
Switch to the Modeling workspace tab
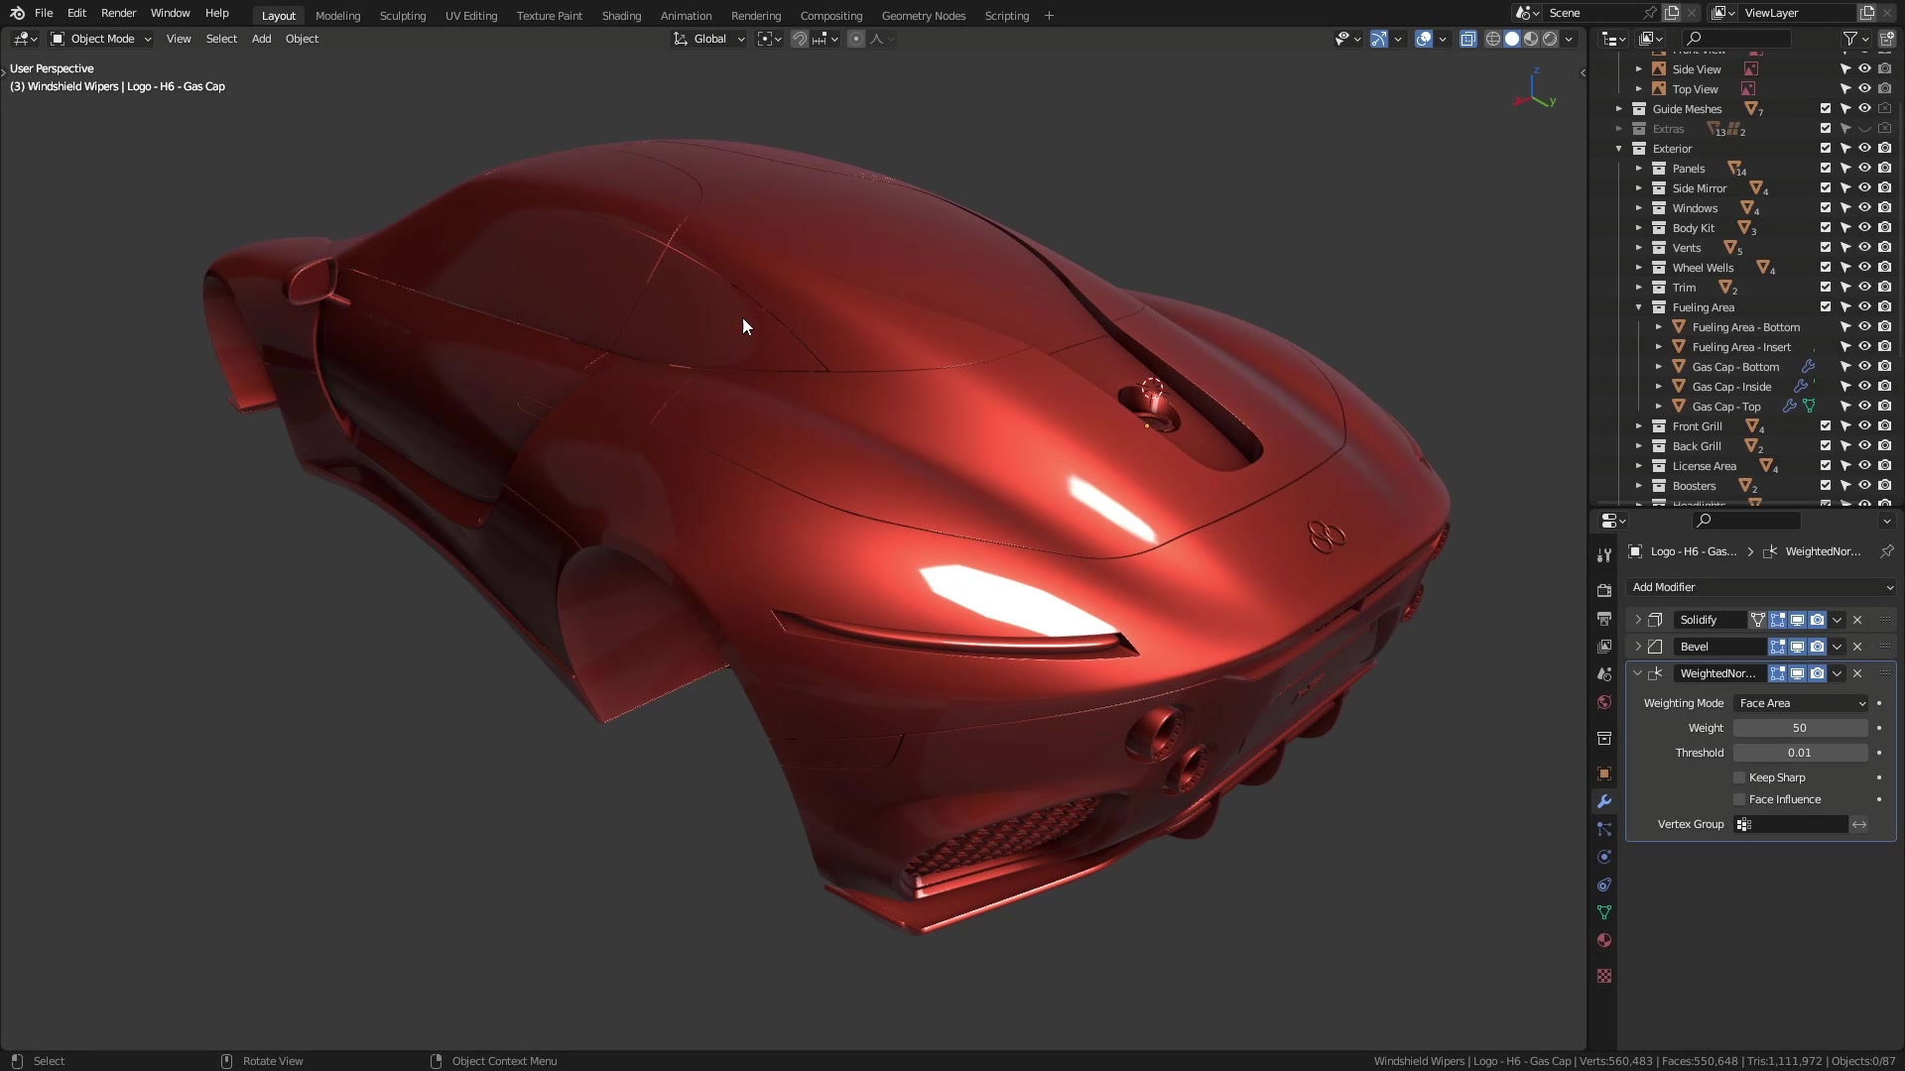point(337,15)
